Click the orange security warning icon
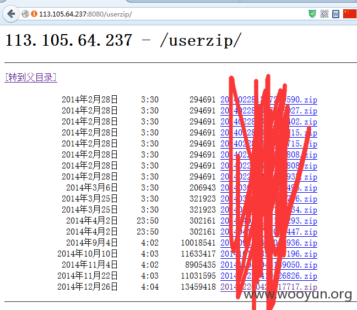The width and height of the screenshot is (357, 310). pos(34,14)
